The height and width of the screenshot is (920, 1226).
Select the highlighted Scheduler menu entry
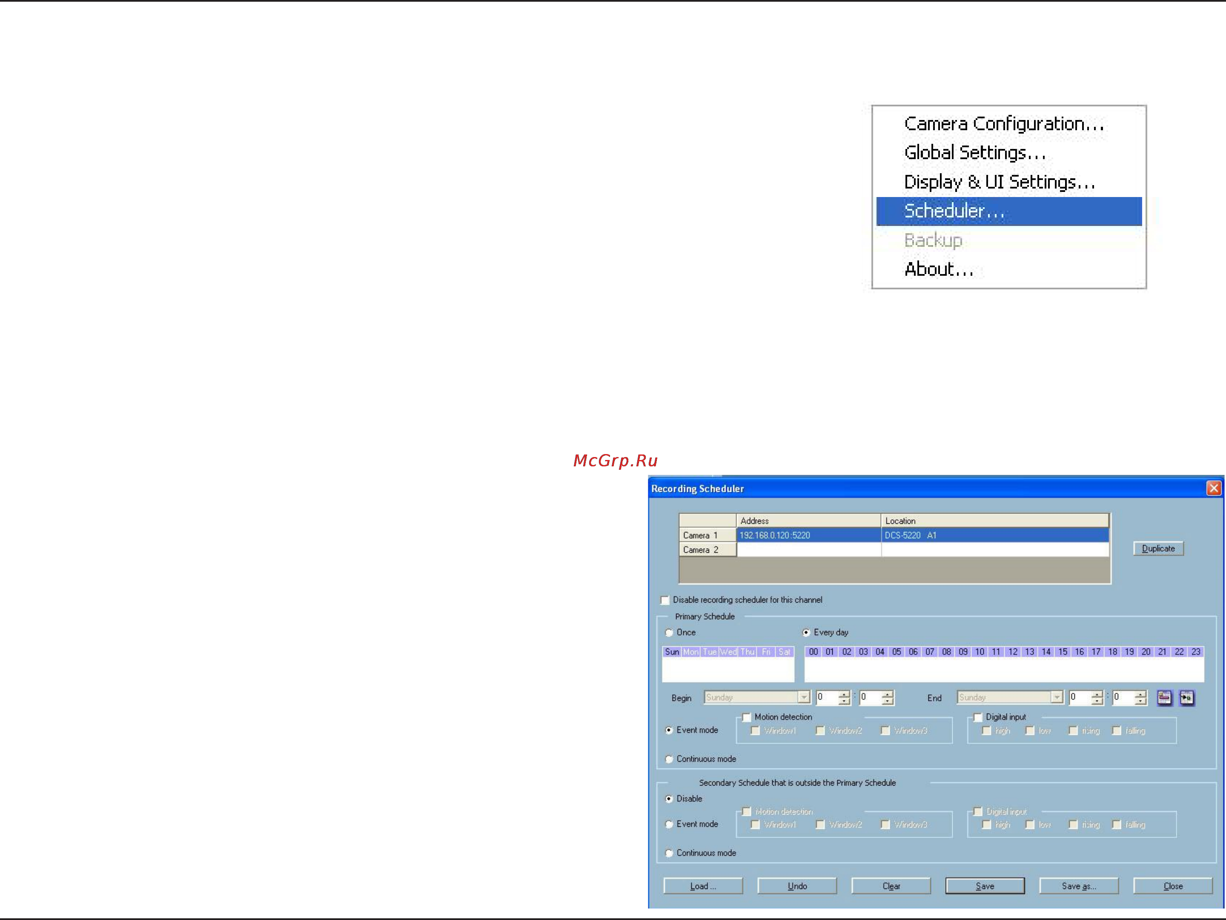[1009, 211]
